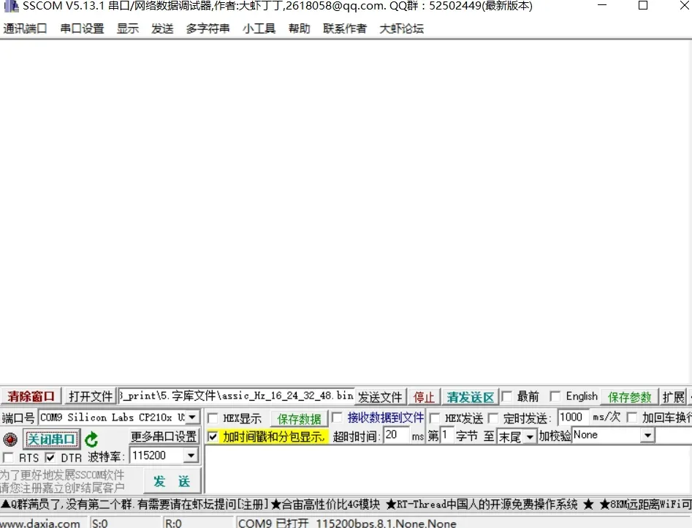The width and height of the screenshot is (692, 528).
Task: Click the 1000 ms timed send interval field
Action: (x=573, y=417)
